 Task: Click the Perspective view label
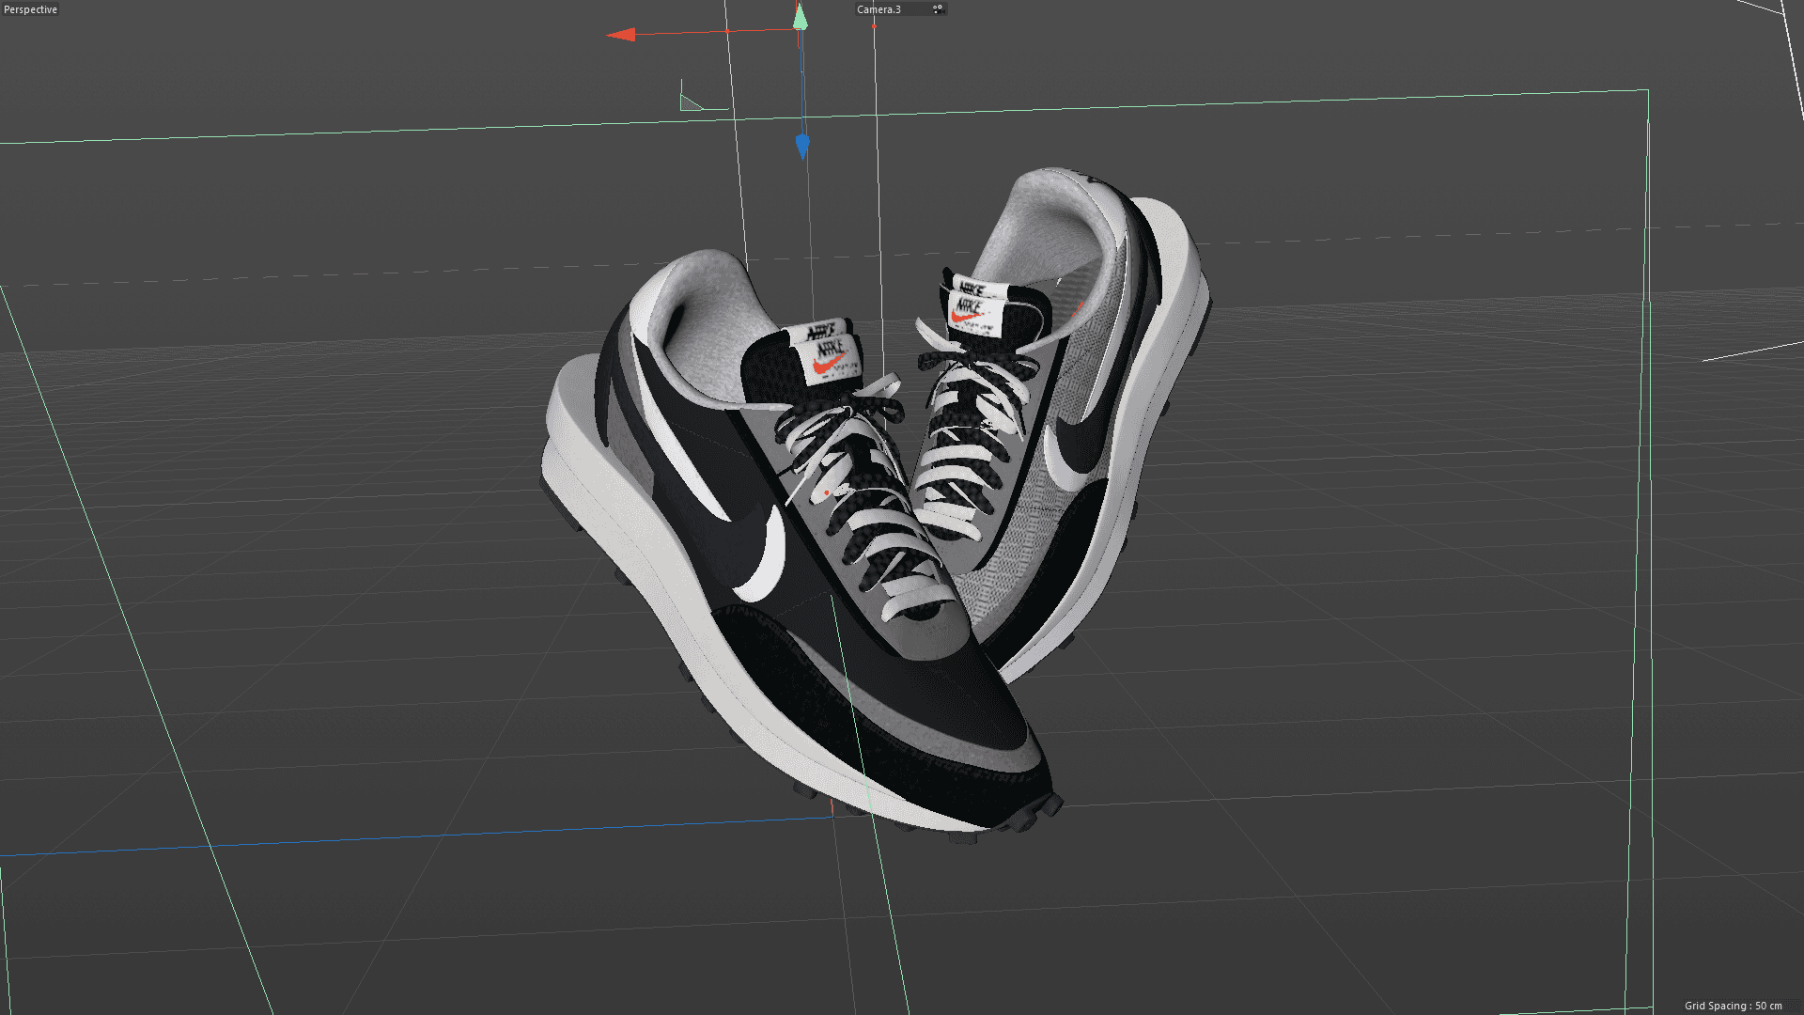tap(30, 9)
